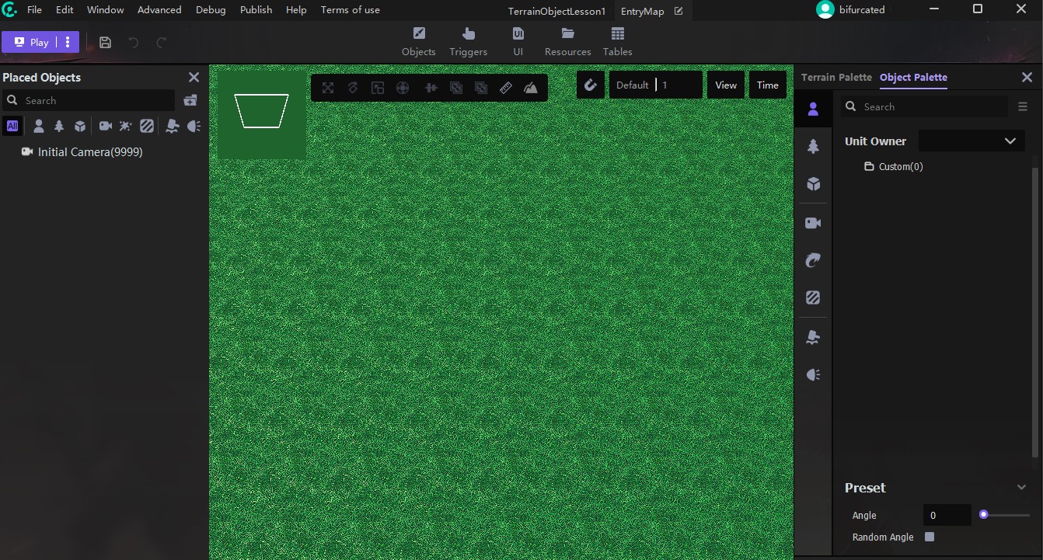The image size is (1043, 560).
Task: Switch to the Object Palette tab
Action: point(913,78)
